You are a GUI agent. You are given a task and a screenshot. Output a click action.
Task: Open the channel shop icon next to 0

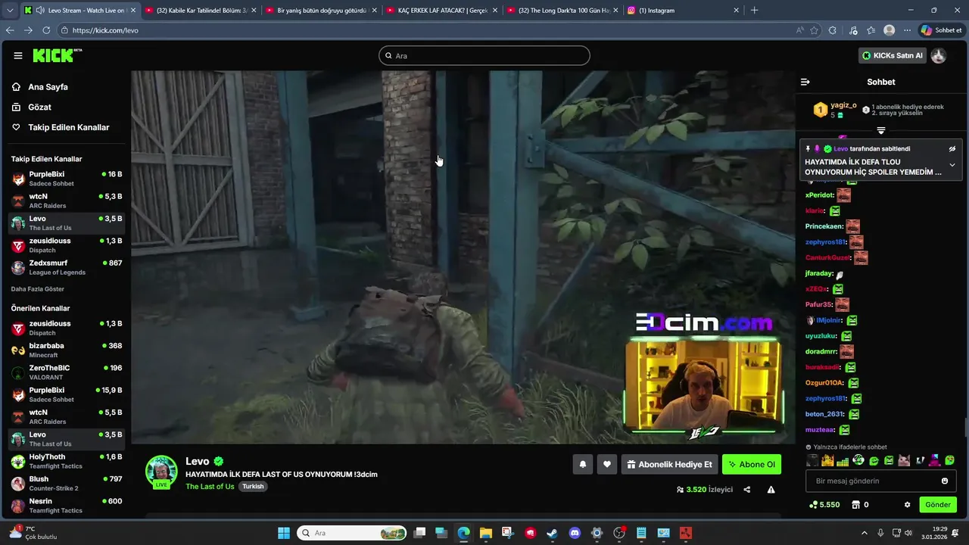[855, 505]
